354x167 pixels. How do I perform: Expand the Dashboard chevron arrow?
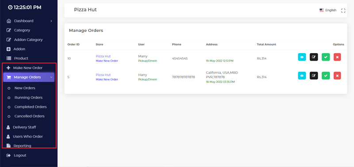tap(51, 21)
